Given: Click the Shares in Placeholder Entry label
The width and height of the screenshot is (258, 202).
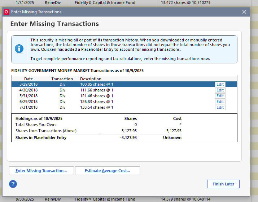Looking at the screenshot, I should click(x=41, y=138).
